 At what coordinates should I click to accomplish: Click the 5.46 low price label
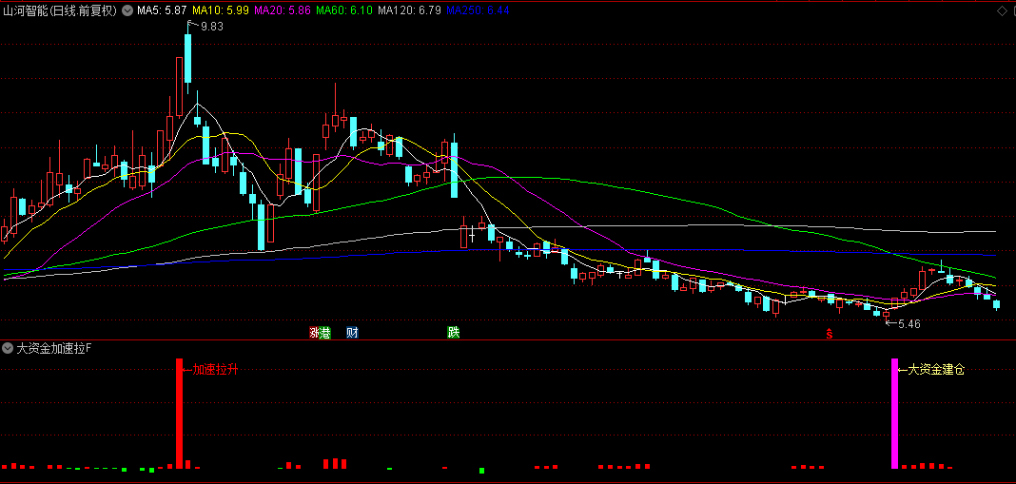pos(909,324)
